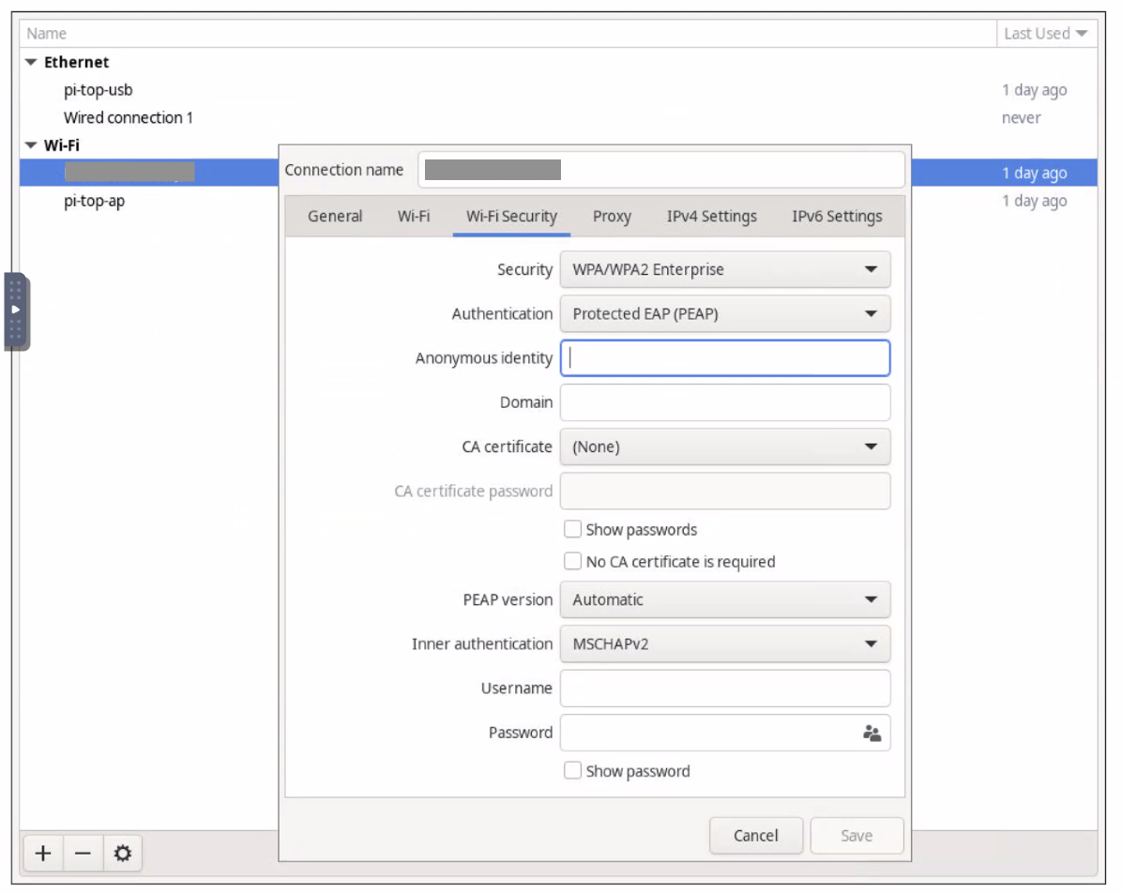The width and height of the screenshot is (1122, 893).
Task: Open the Inner authentication MSCHAPv2 dropdown
Action: [724, 643]
